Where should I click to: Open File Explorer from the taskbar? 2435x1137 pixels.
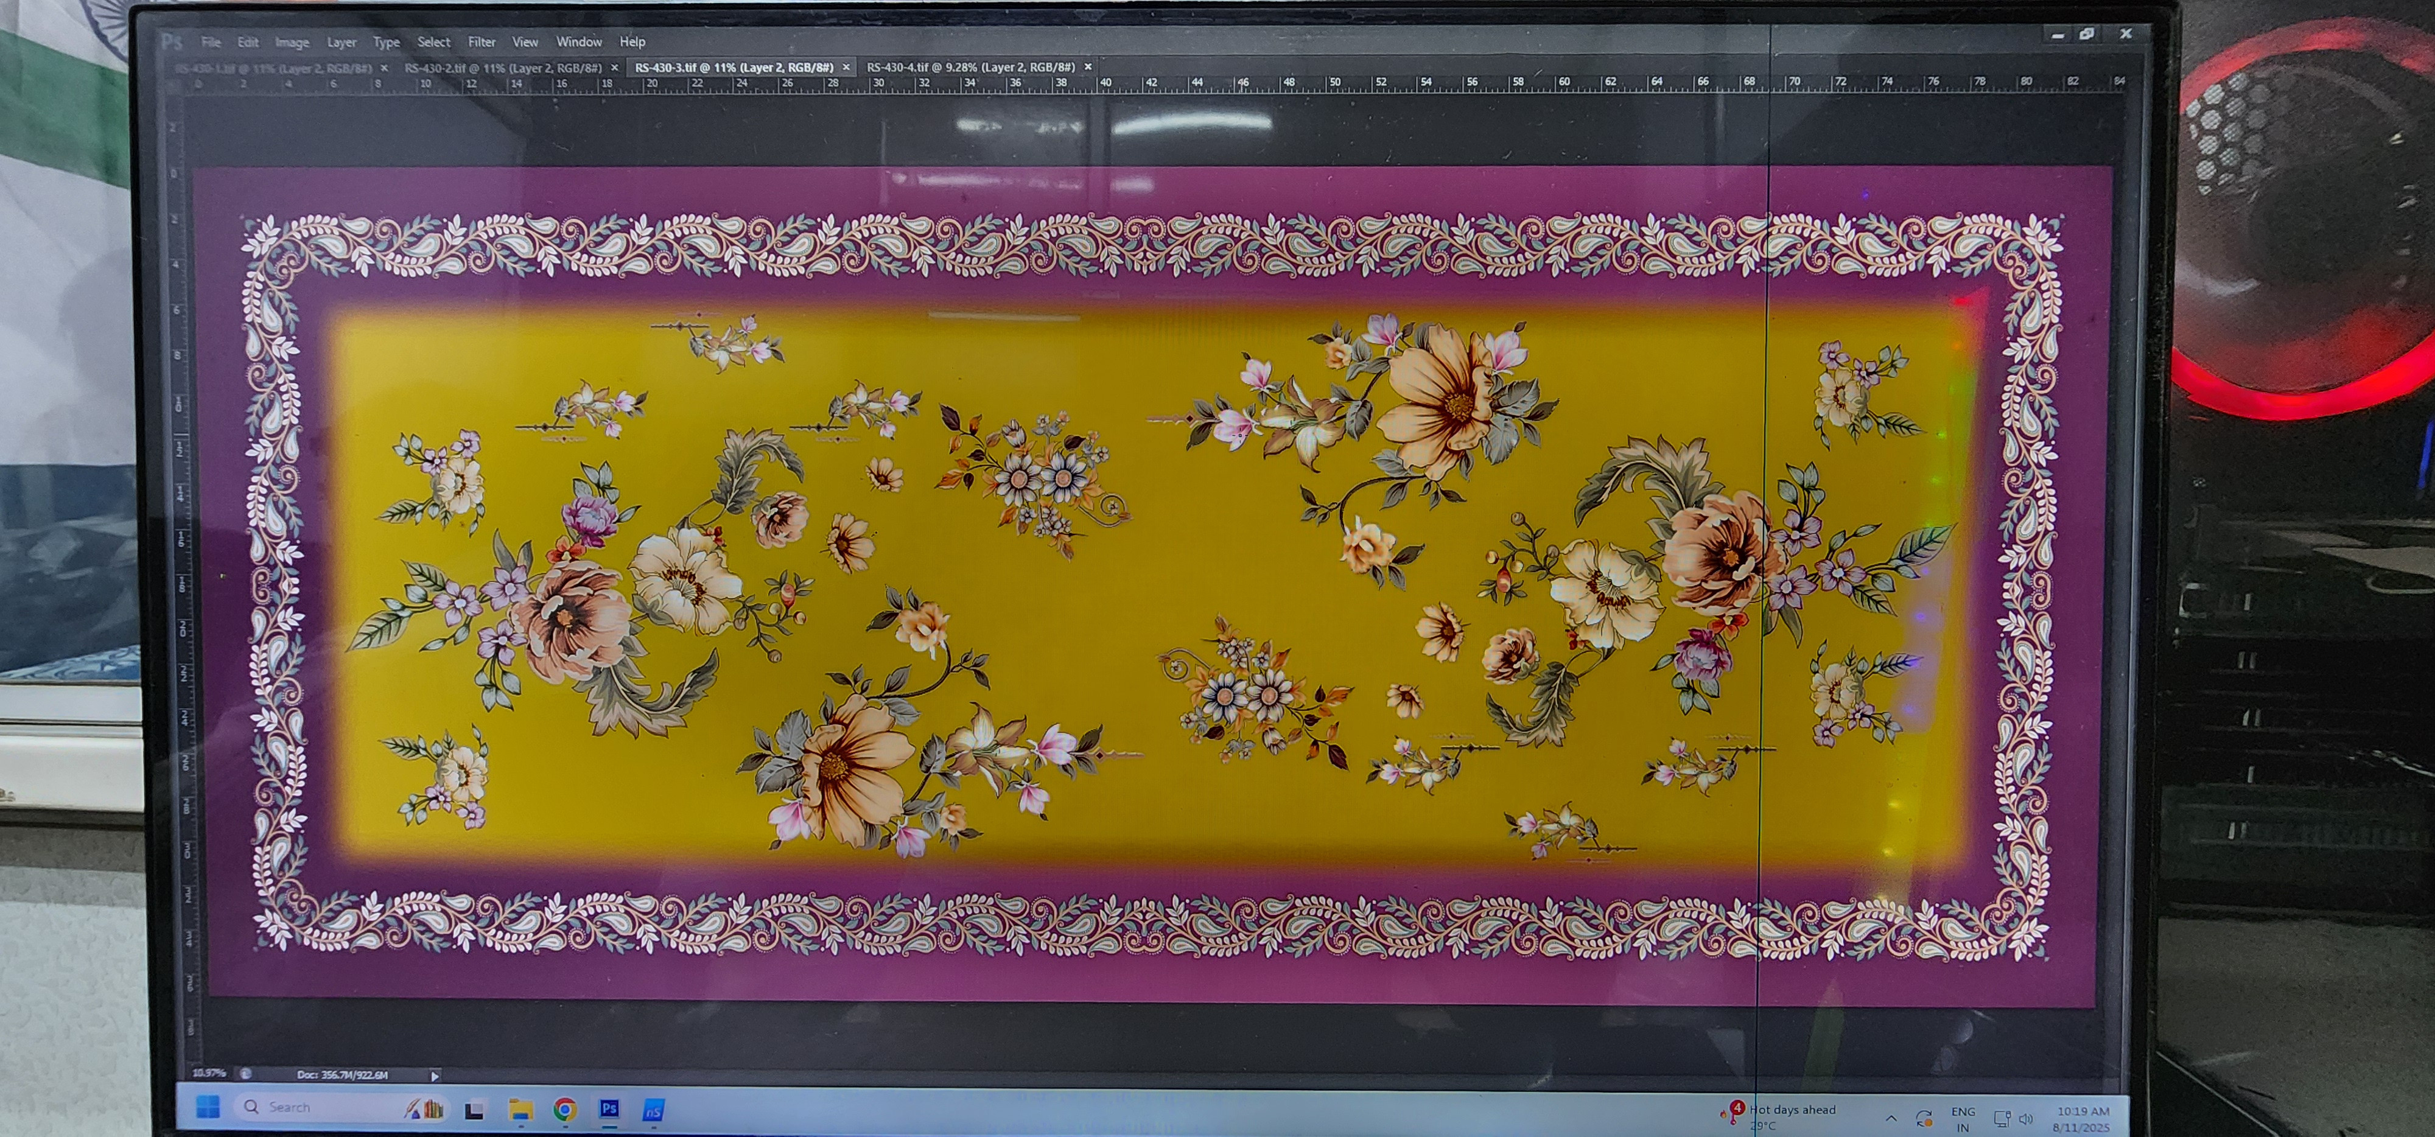coord(521,1108)
